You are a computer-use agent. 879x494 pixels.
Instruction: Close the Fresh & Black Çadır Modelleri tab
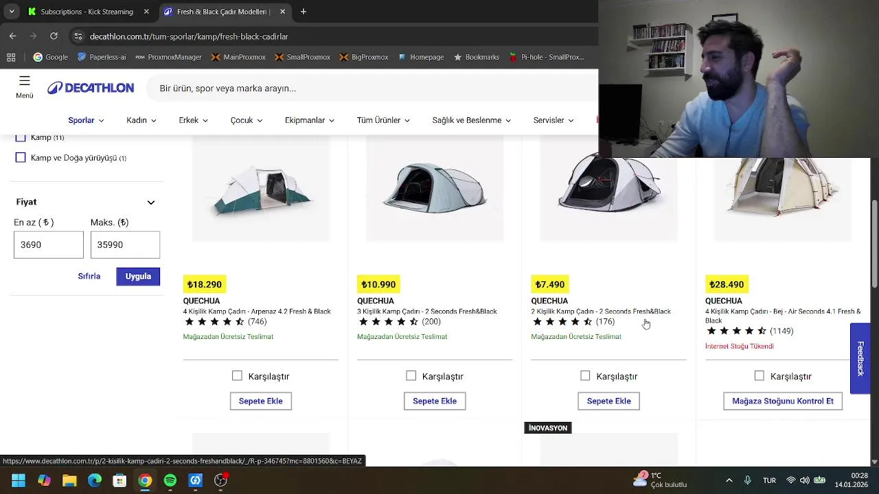(283, 12)
